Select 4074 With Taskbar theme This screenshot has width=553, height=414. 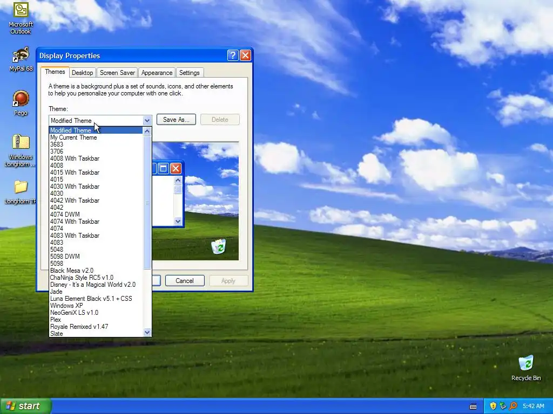tap(96, 222)
